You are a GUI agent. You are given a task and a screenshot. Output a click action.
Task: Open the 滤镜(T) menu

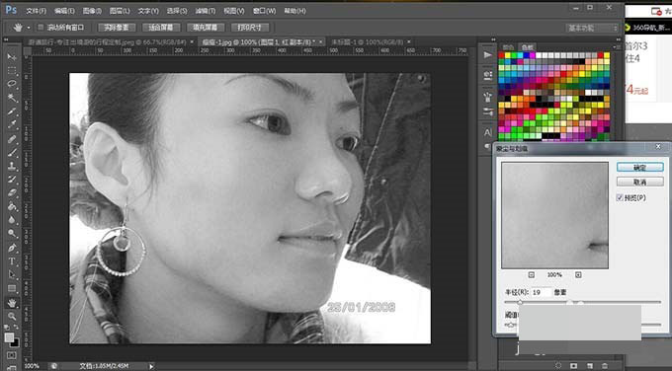coord(206,11)
